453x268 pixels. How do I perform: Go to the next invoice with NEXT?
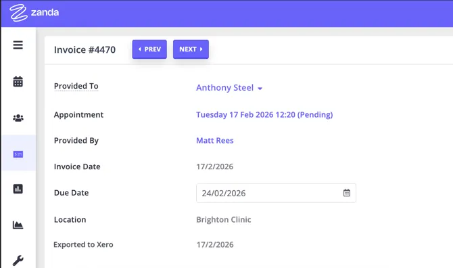[x=191, y=49]
